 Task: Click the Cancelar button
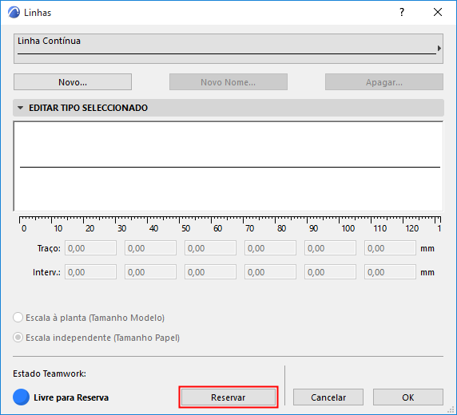[x=328, y=397]
